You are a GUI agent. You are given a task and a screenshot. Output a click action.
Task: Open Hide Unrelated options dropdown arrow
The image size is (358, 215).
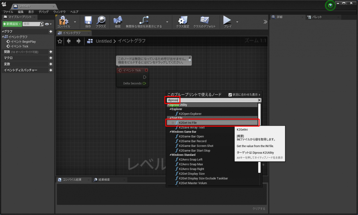click(x=167, y=22)
